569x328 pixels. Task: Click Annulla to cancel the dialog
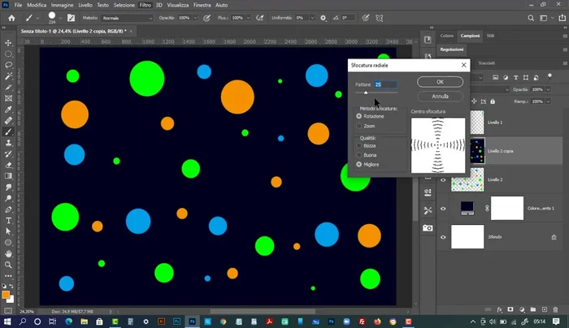click(440, 96)
